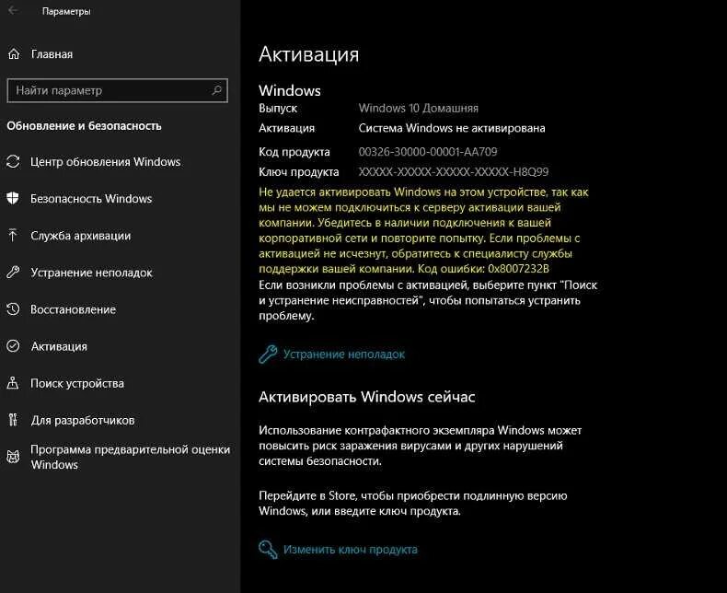Click the back arrow icon
Viewport: 727px width, 593px height.
coord(13,11)
